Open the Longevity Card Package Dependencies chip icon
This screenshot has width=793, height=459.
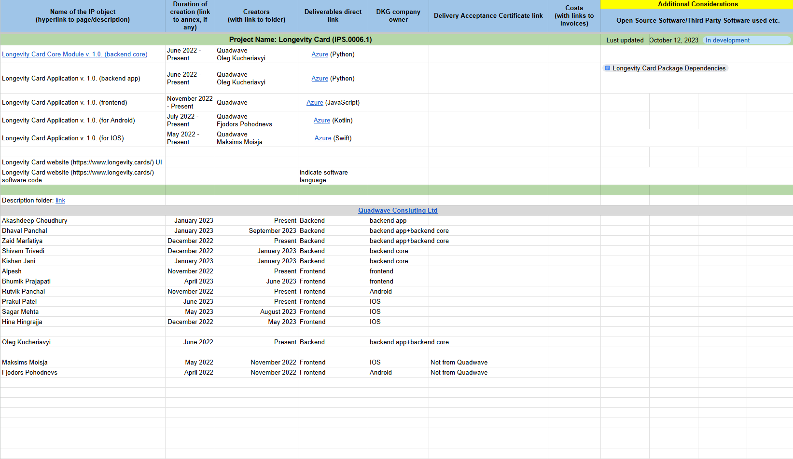pyautogui.click(x=607, y=68)
